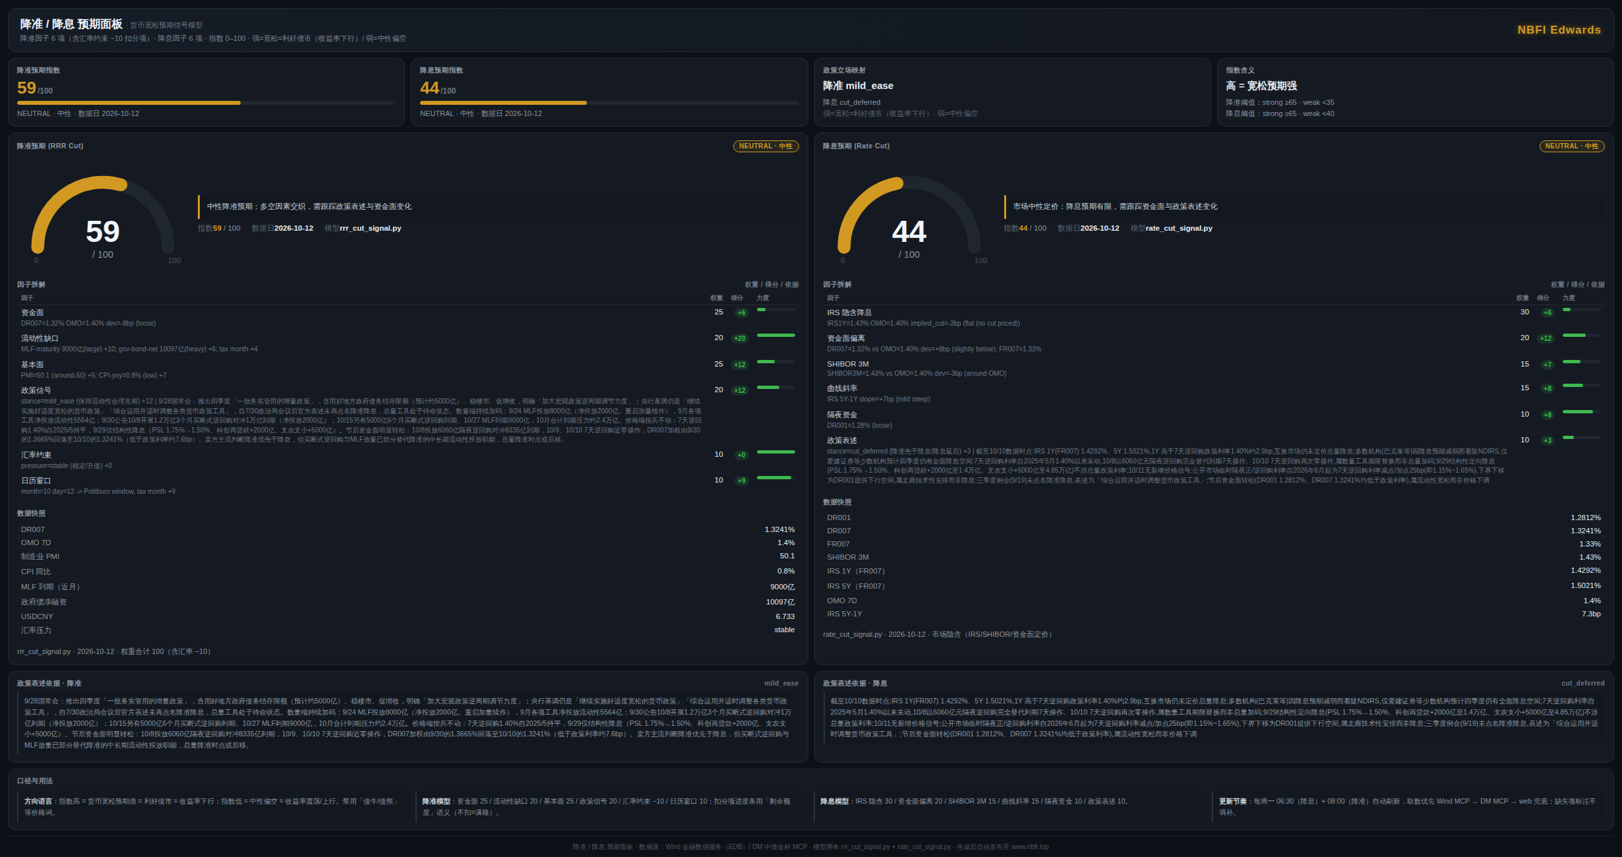Select the 汇率约束 factor row

coord(407,460)
